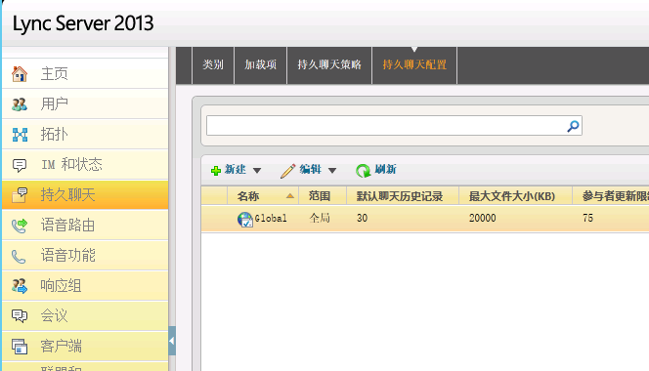Click the phone handset icon beside 语音功能
Image resolution: width=649 pixels, height=371 pixels.
(x=19, y=256)
